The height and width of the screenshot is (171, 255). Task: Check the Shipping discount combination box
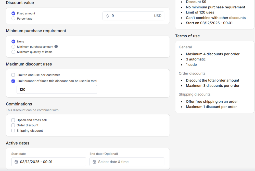point(13,131)
